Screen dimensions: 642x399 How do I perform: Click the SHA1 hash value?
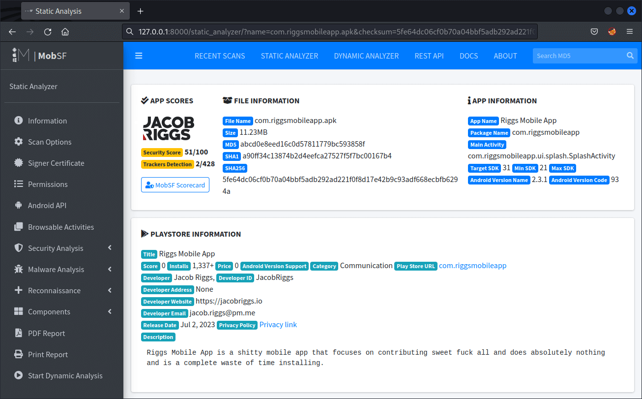click(317, 156)
